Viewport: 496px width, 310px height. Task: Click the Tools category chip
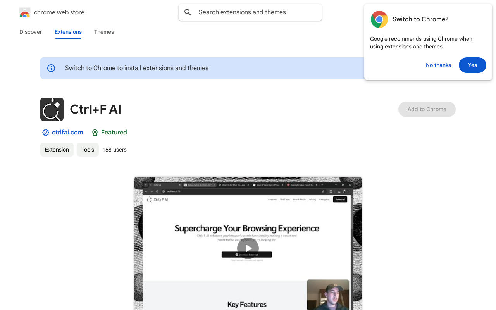click(88, 150)
